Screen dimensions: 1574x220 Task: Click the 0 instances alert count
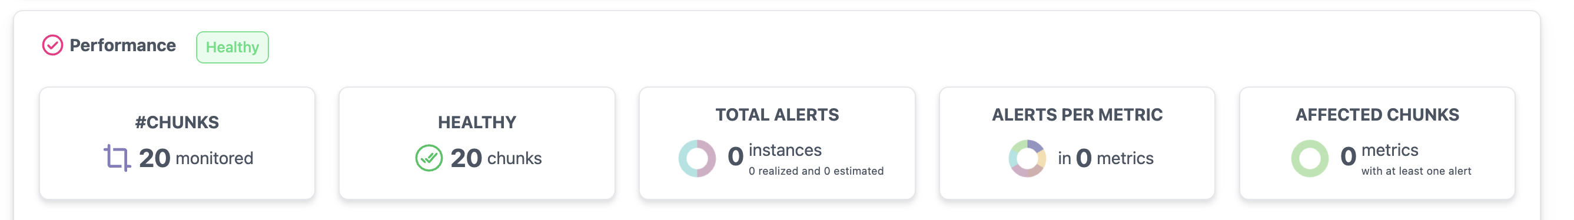[x=775, y=153]
